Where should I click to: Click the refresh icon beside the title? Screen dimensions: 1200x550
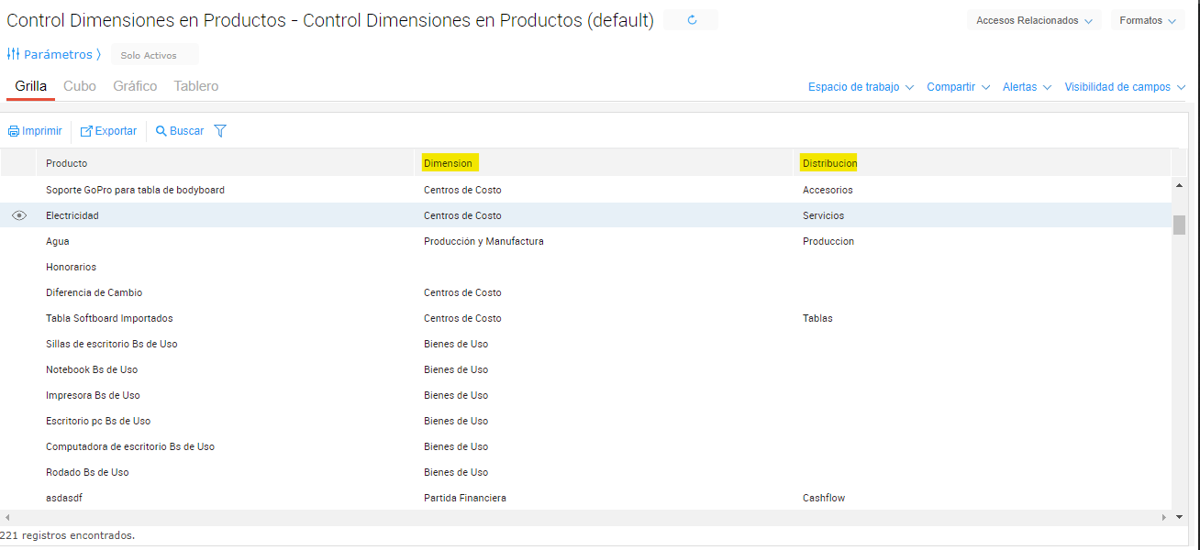tap(692, 20)
